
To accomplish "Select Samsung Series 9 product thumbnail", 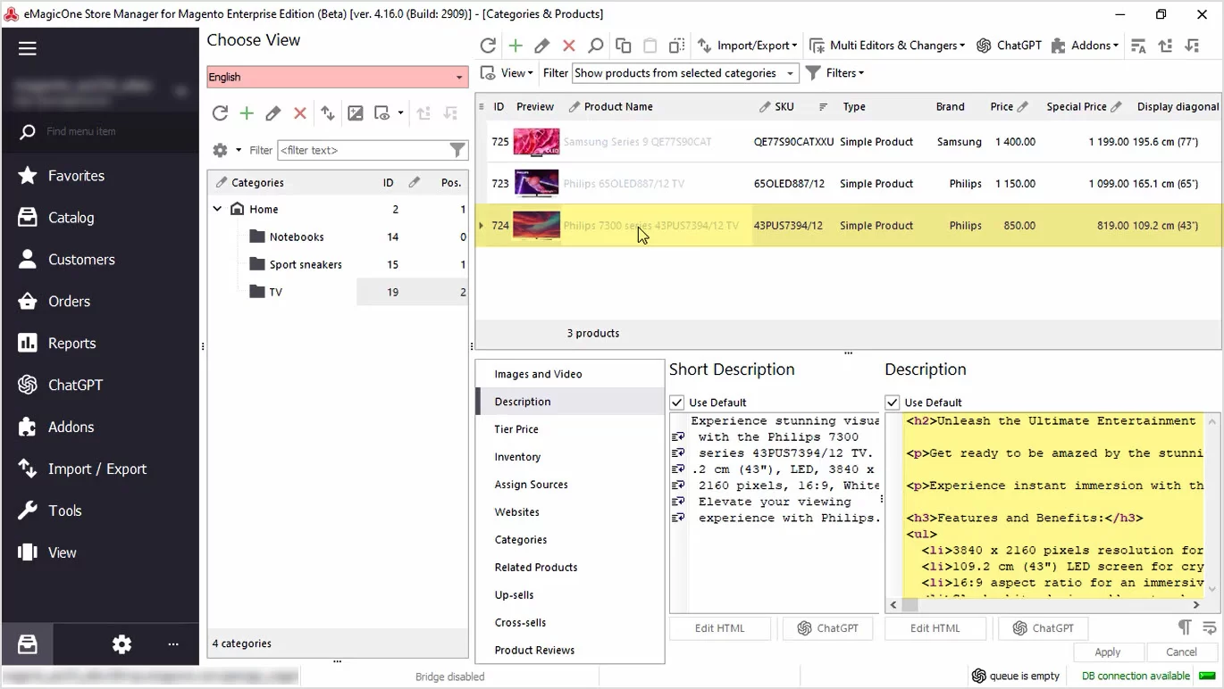I will point(536,142).
